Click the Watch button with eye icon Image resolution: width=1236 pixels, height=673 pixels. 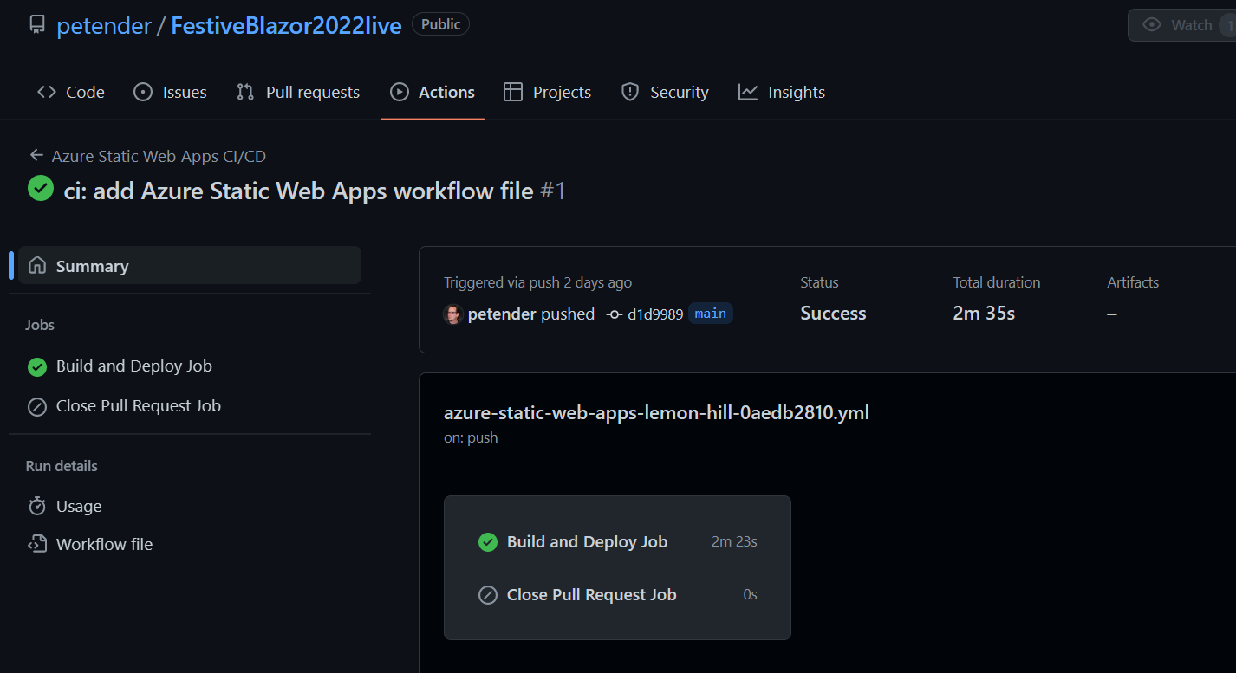click(1181, 25)
